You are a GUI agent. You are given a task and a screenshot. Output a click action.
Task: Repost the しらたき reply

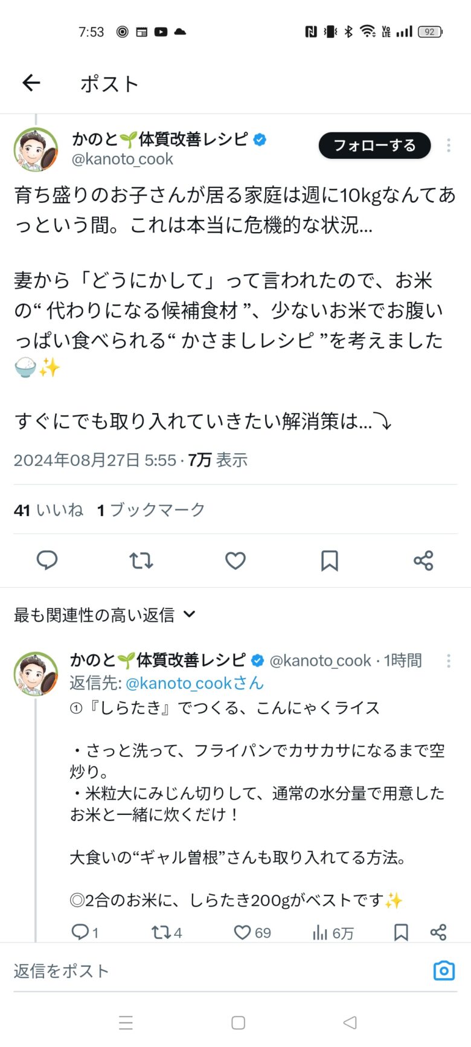click(x=161, y=932)
